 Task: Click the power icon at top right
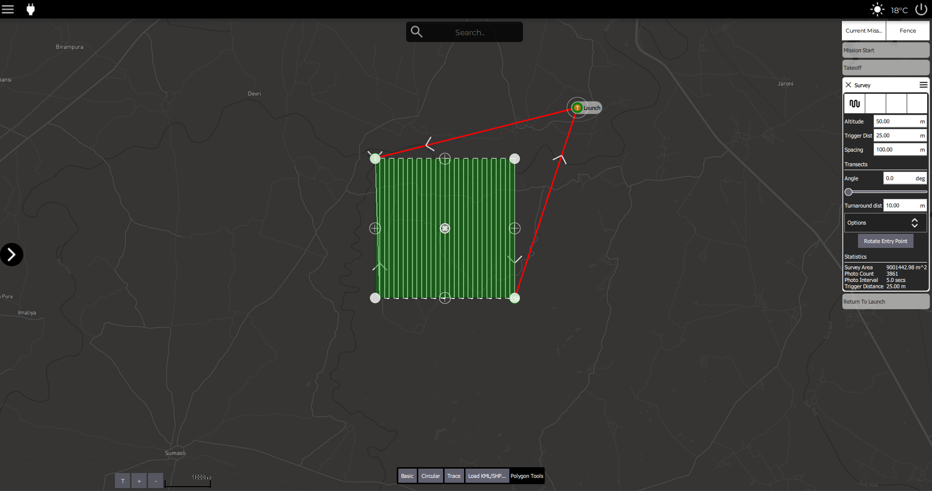(921, 9)
